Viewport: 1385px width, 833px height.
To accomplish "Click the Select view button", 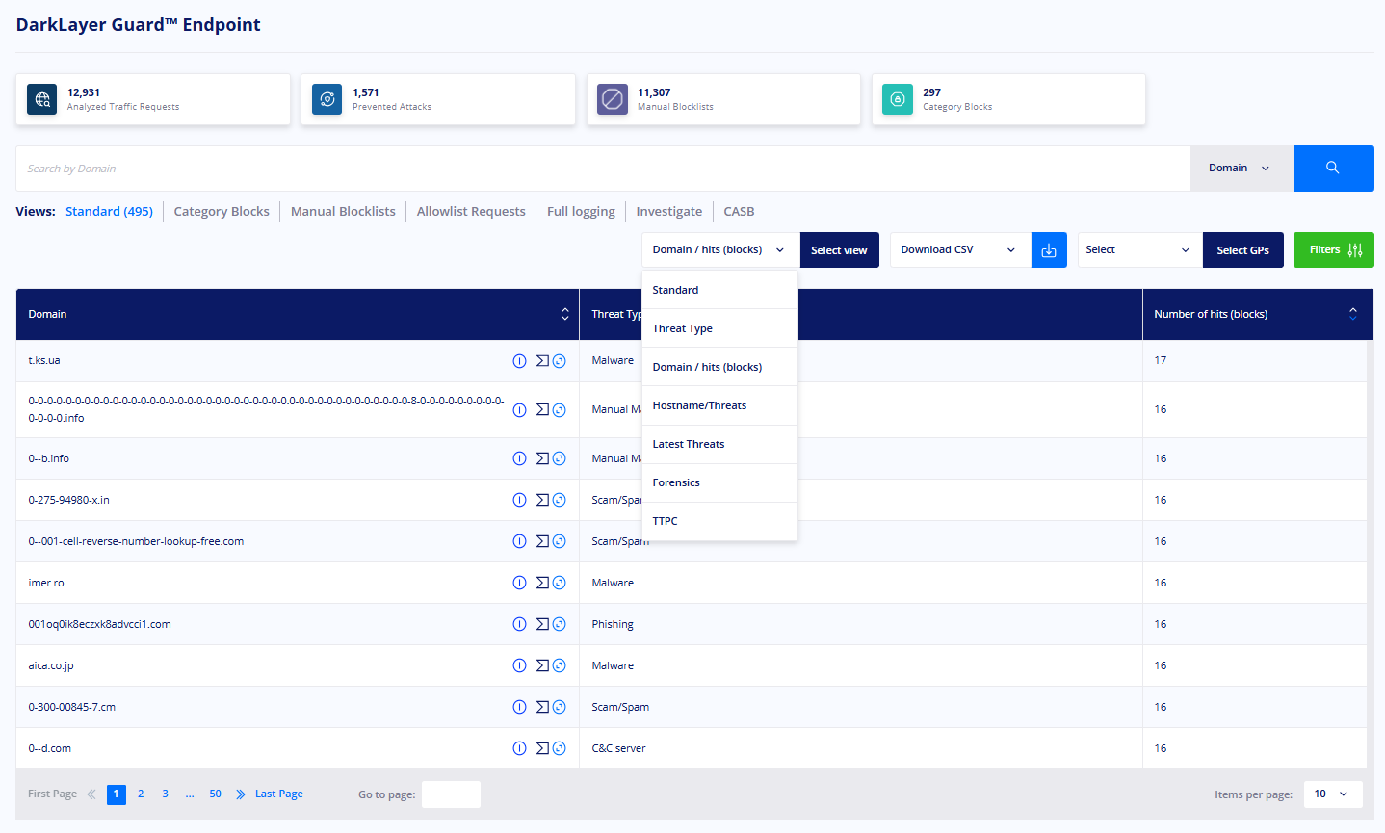I will coord(839,250).
